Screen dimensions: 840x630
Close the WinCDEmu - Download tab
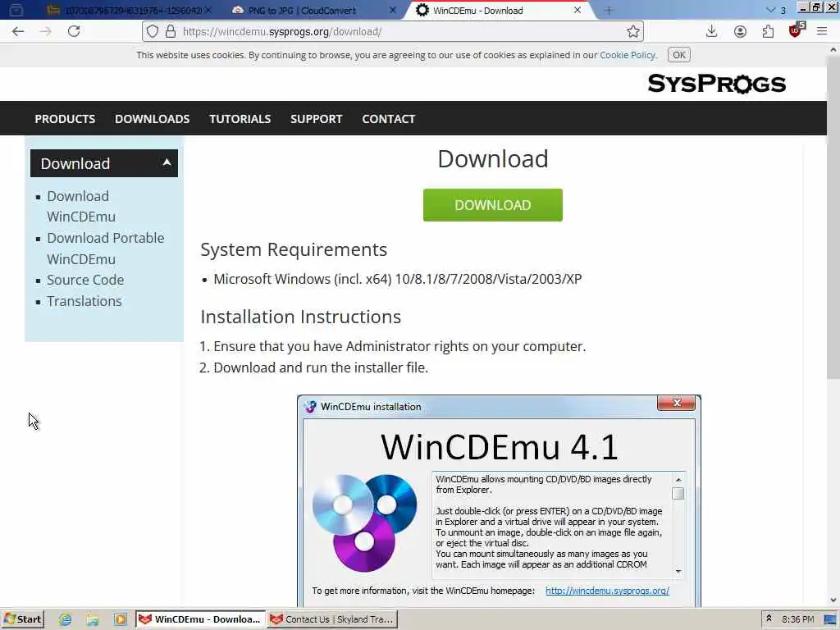tap(577, 10)
